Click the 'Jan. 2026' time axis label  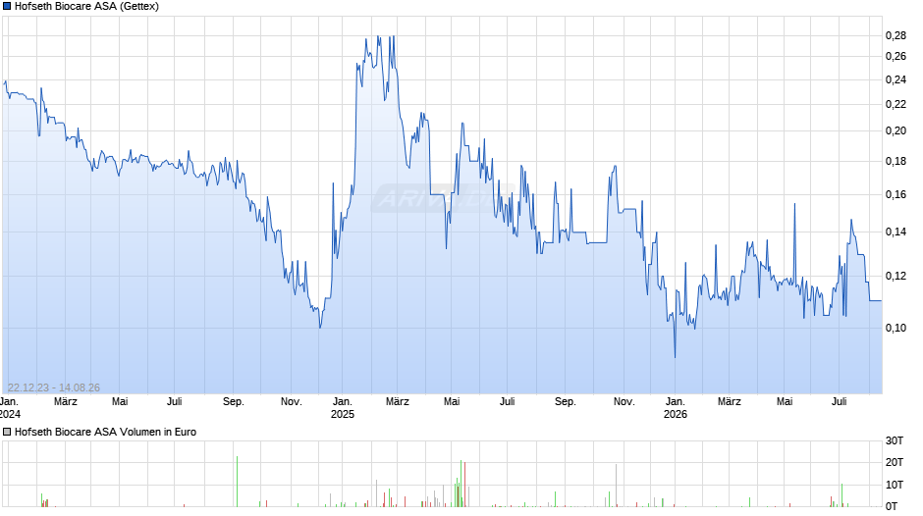[676, 408]
